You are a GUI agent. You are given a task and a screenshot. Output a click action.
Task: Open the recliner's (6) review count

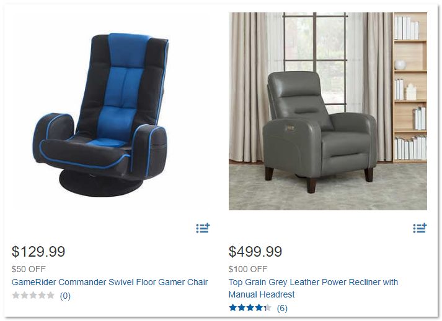(282, 308)
